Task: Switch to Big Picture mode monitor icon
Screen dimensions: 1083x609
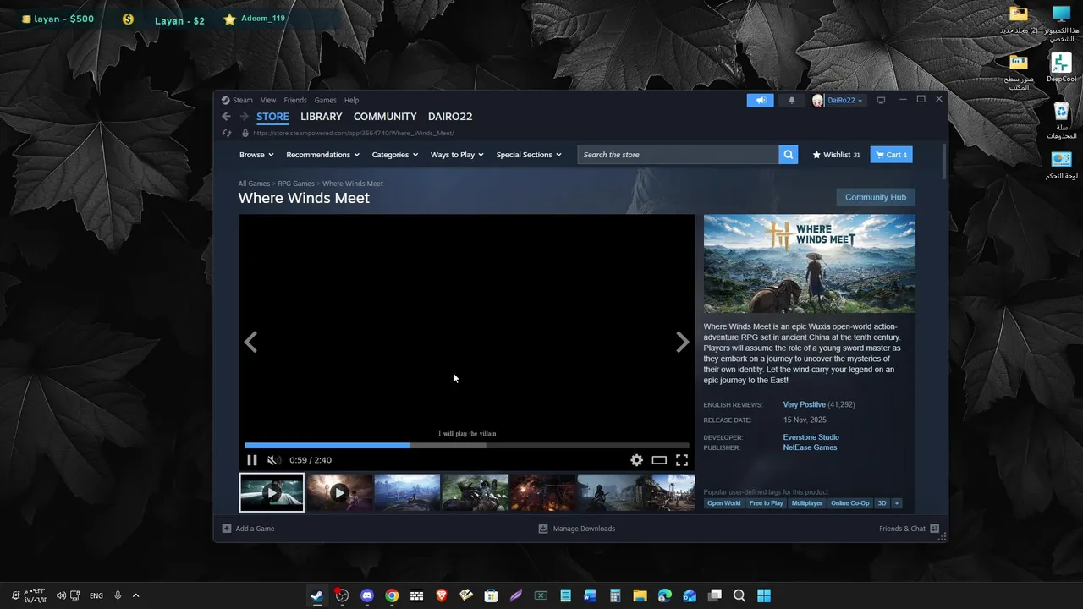Action: (x=881, y=100)
